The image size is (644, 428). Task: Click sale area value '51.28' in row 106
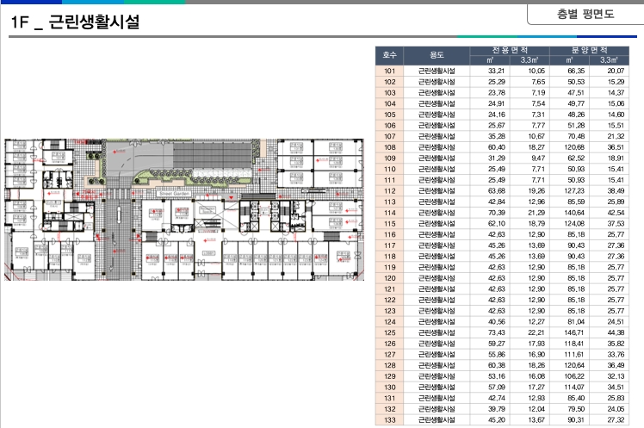point(576,125)
